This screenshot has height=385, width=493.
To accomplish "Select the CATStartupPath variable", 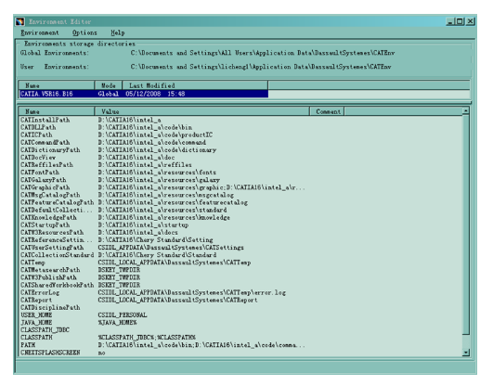I will 45,225.
